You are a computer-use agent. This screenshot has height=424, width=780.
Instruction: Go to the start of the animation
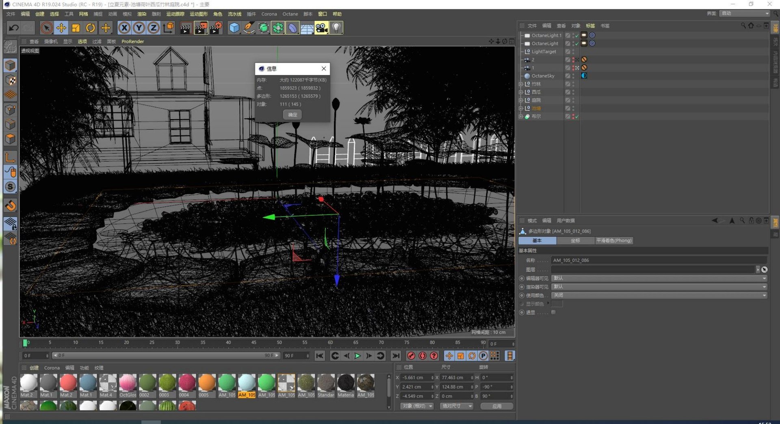tap(320, 356)
